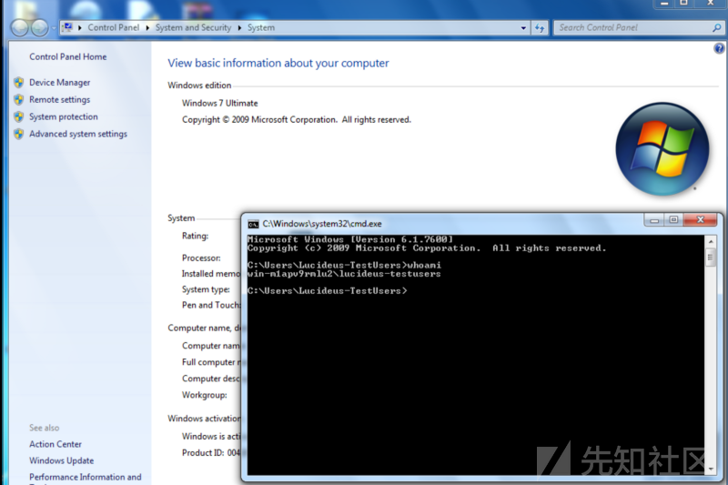Screen dimensions: 728x485
Task: Open Help via blue question mark icon
Action: 719,48
